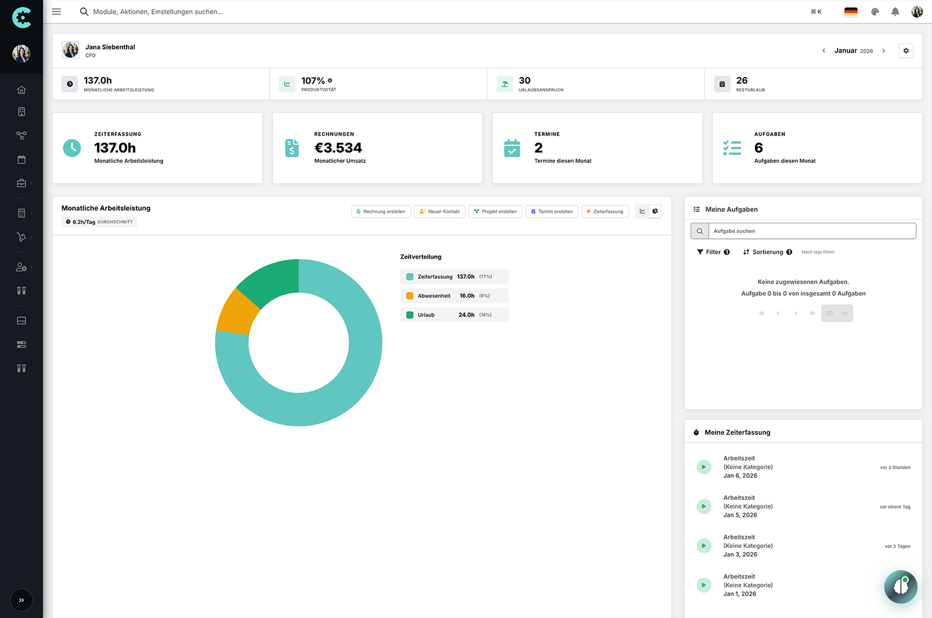Select the Calendar icon in the sidebar
This screenshot has width=932, height=618.
click(21, 159)
